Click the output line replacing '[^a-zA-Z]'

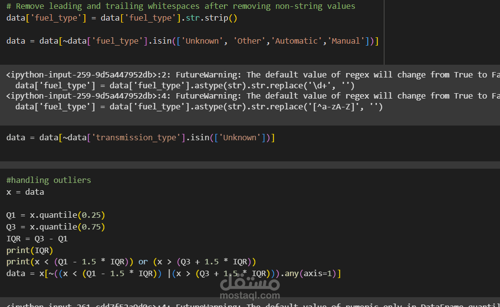(199, 106)
